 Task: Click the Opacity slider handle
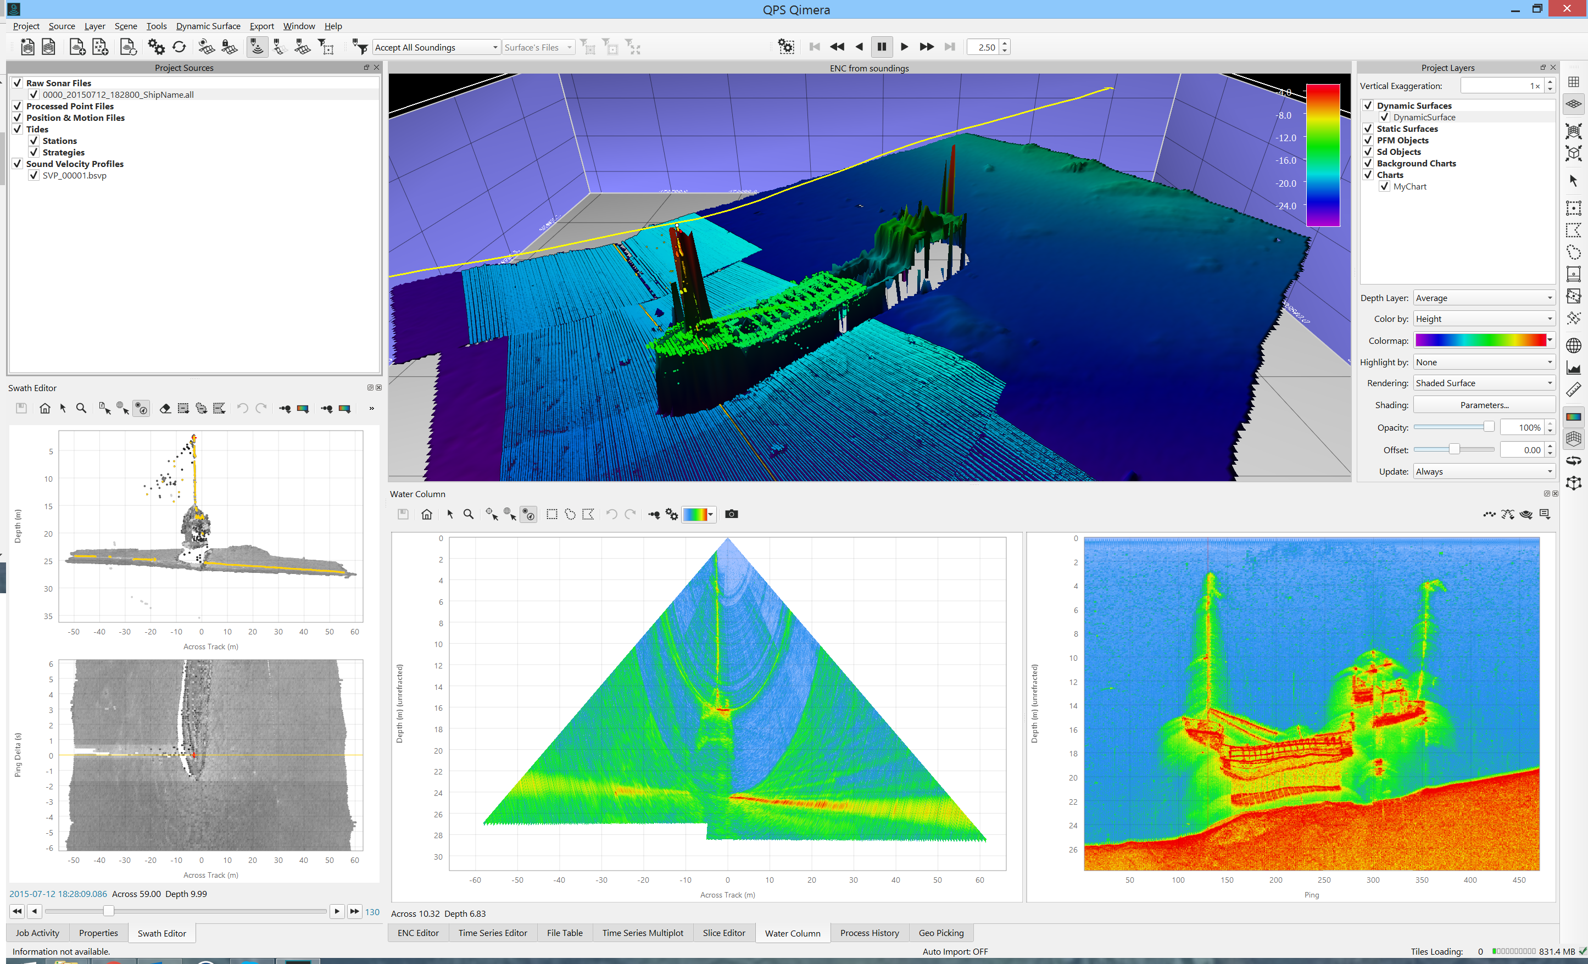click(1488, 427)
